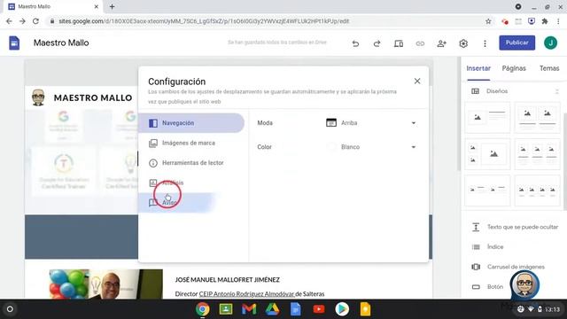Share with others icon
The image size is (567, 319).
pyautogui.click(x=441, y=43)
